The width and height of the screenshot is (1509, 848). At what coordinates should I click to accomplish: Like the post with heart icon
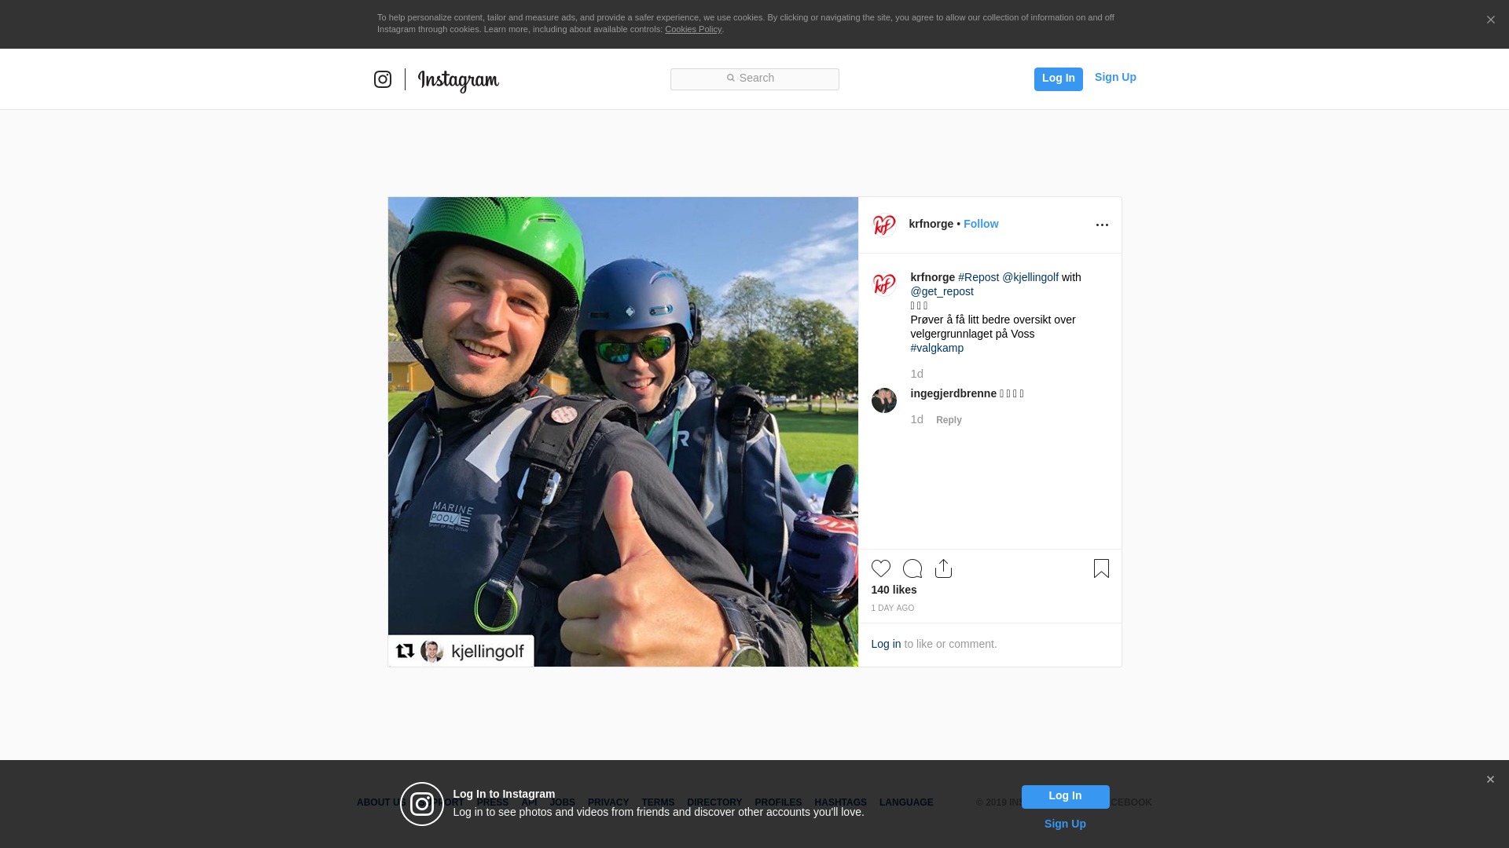(880, 568)
